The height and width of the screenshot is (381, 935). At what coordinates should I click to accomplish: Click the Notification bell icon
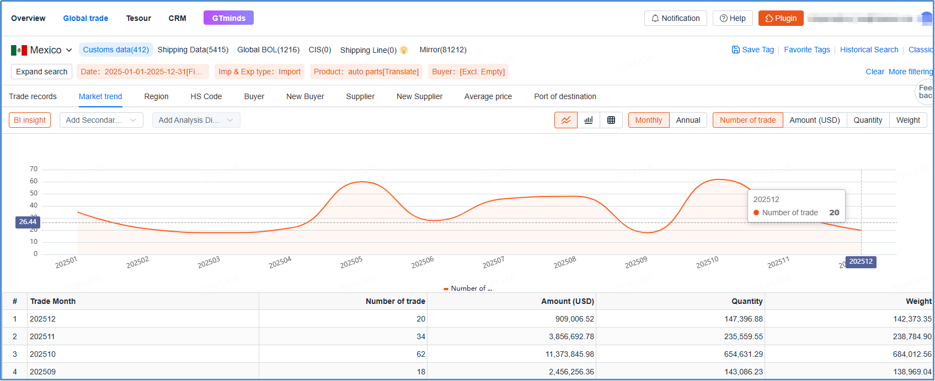pos(655,18)
